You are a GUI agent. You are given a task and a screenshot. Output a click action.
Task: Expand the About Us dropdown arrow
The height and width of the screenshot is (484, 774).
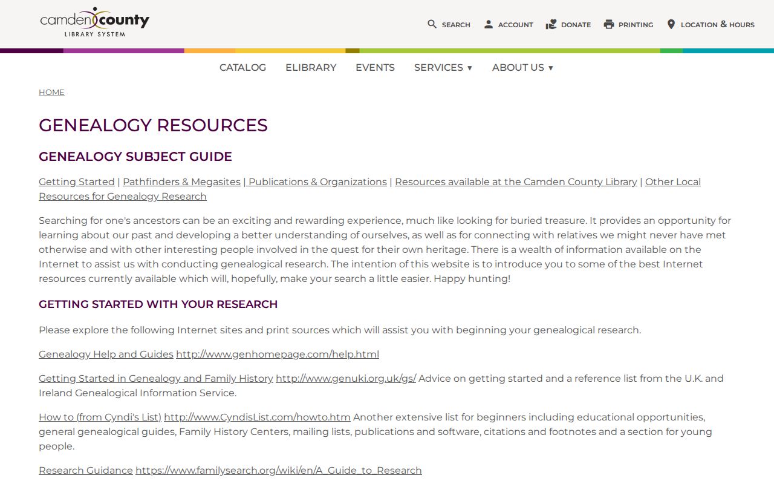pos(550,68)
